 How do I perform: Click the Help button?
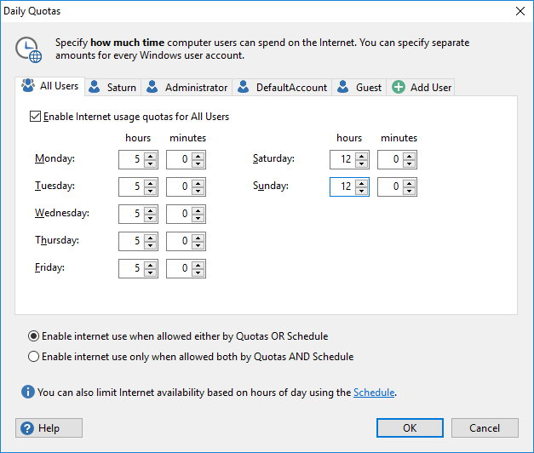point(49,428)
